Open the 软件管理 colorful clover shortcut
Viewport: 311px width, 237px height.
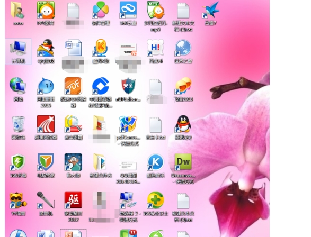[101, 13]
